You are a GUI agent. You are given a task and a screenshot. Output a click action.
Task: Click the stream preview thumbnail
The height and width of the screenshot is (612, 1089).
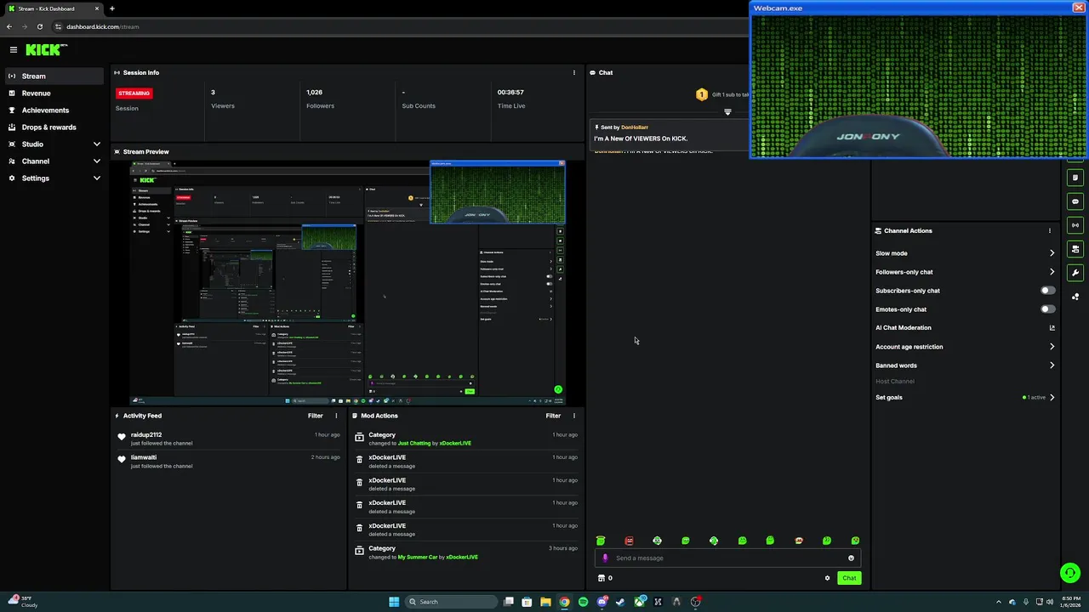tap(347, 283)
